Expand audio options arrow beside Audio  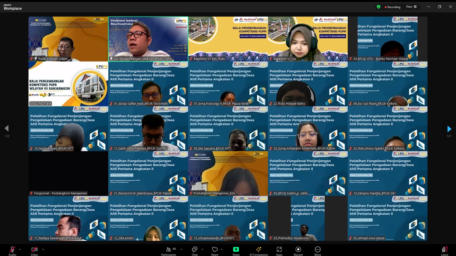point(20,249)
